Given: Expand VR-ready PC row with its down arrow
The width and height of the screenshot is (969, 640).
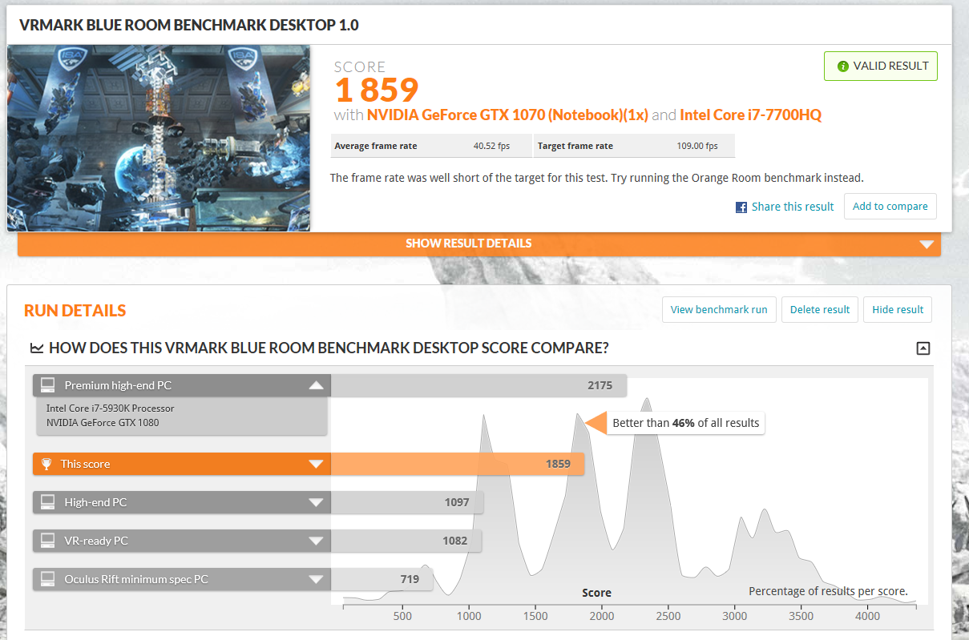Looking at the screenshot, I should point(317,541).
